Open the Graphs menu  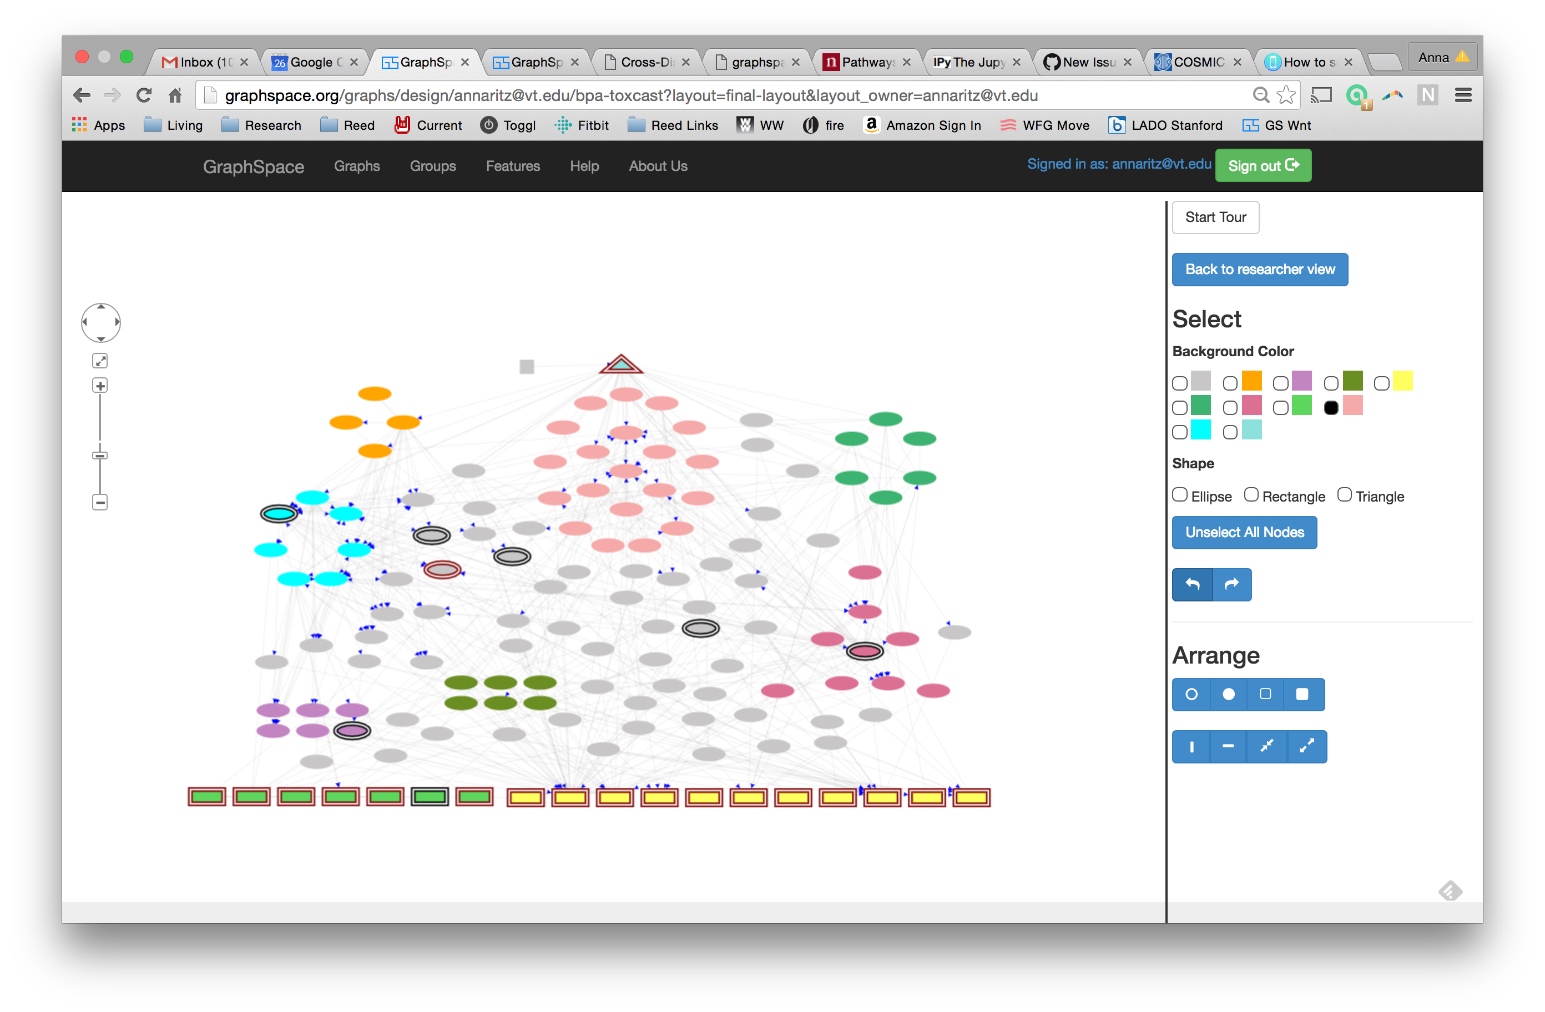pyautogui.click(x=356, y=166)
